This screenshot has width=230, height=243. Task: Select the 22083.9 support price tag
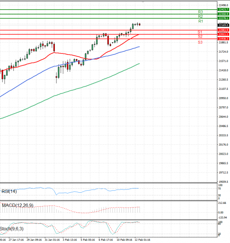[x=223, y=30]
